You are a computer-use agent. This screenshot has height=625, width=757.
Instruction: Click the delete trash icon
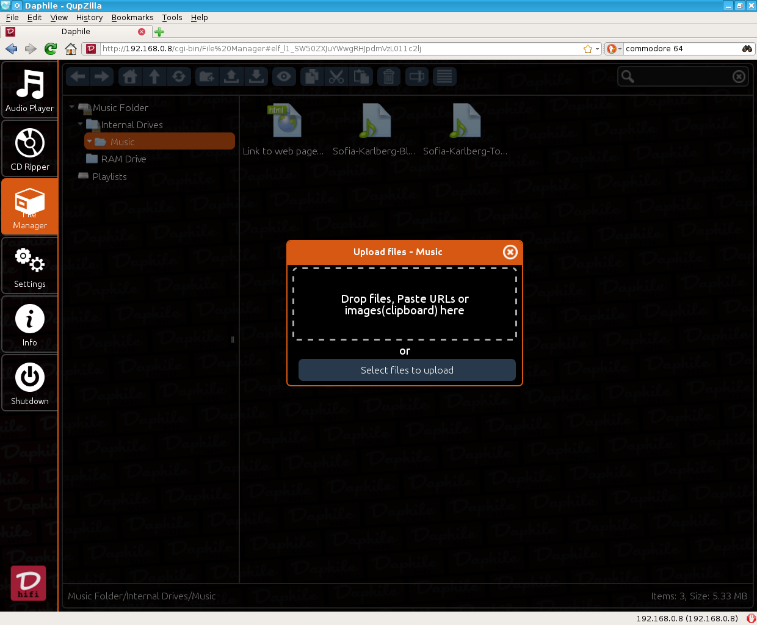pos(389,76)
